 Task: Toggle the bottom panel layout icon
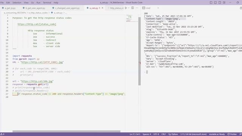(215, 3)
